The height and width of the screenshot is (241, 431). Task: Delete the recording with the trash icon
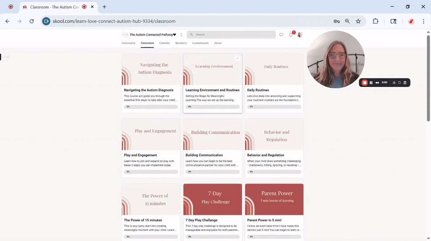(405, 83)
